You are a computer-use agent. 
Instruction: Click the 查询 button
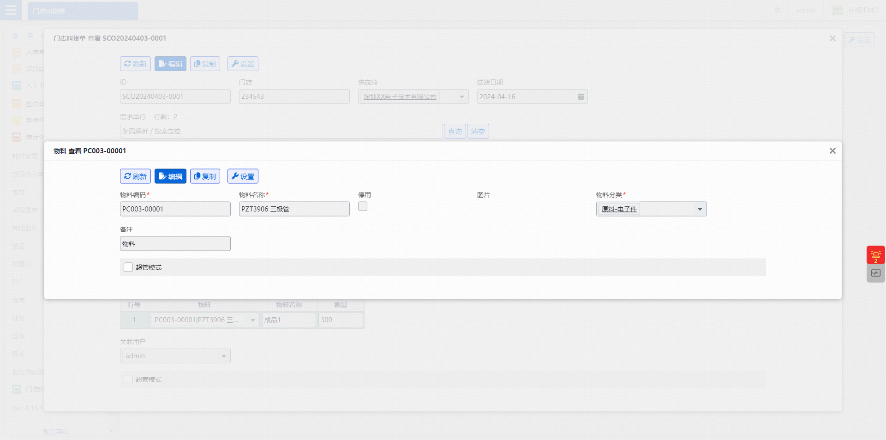point(455,131)
